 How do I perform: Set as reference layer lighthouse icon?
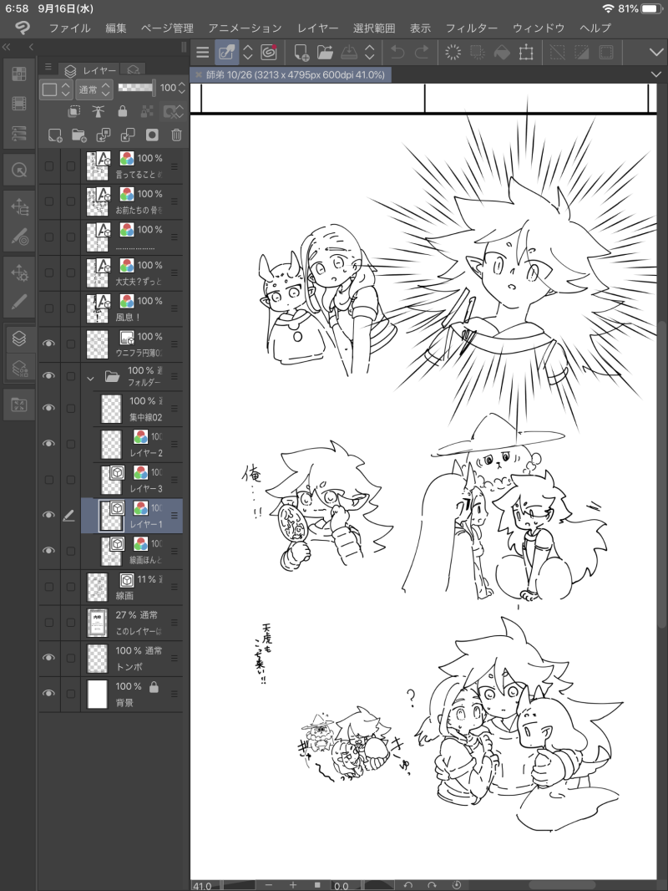point(99,111)
